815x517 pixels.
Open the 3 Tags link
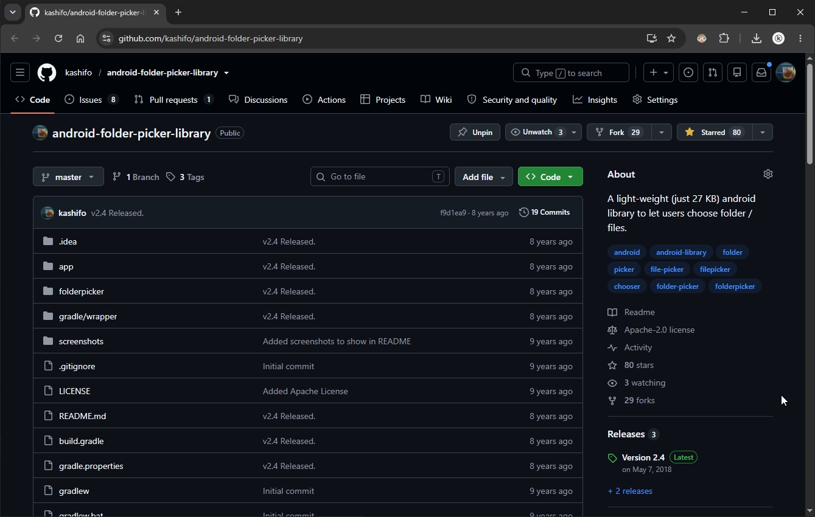[x=186, y=177]
